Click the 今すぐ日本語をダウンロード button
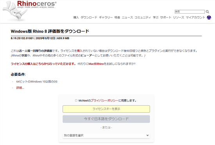 click(x=106, y=119)
